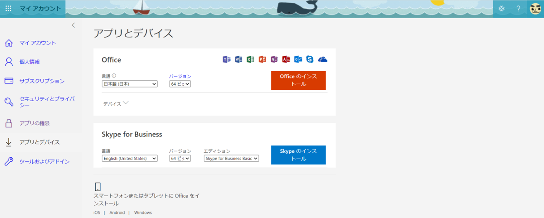
Task: Click the マイ アカウント header title
Action: pyautogui.click(x=40, y=8)
